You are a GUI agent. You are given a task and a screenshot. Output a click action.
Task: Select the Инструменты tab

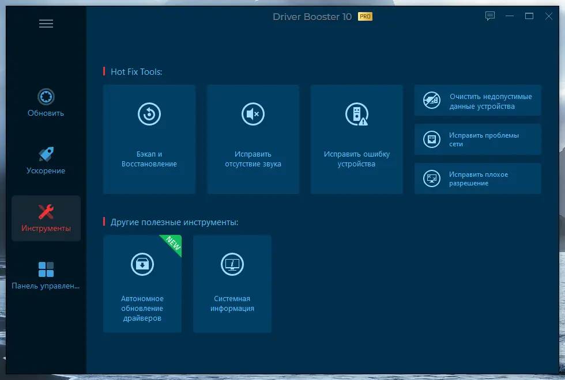(46, 218)
